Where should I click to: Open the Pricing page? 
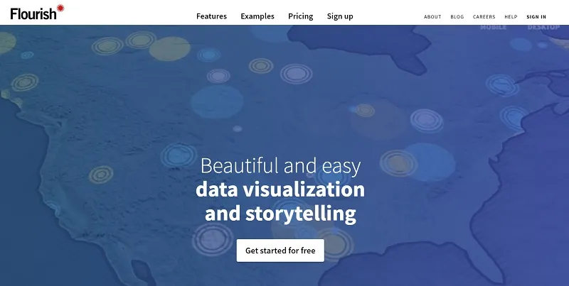(x=301, y=16)
